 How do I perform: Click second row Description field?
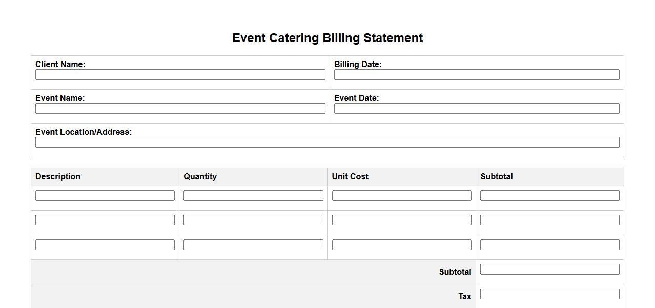click(x=105, y=220)
